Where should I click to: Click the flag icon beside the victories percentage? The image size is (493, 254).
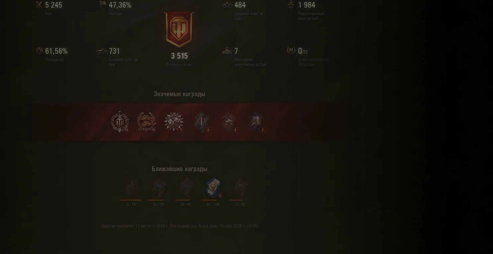coord(103,5)
